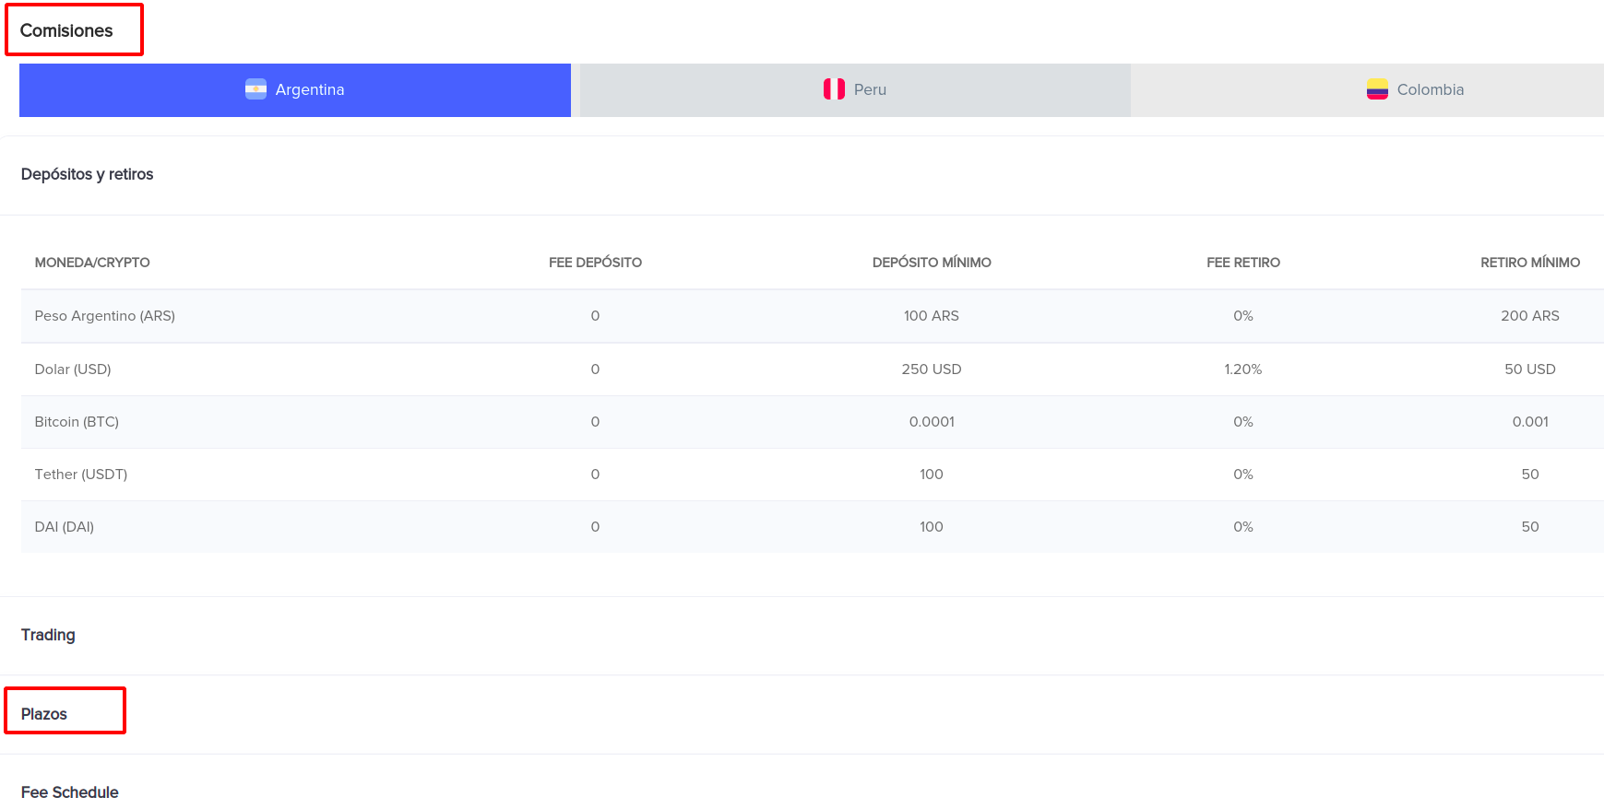
Task: Select the Peso Argentino (ARS) row label
Action: coord(105,316)
